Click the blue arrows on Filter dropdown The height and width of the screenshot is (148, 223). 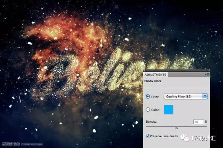(205, 96)
